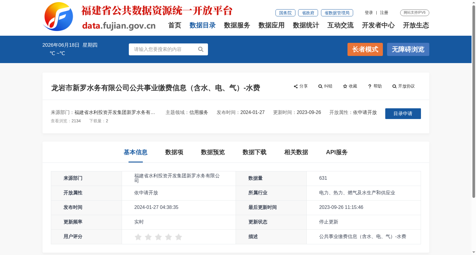Go to 首页 in navigation

click(175, 25)
